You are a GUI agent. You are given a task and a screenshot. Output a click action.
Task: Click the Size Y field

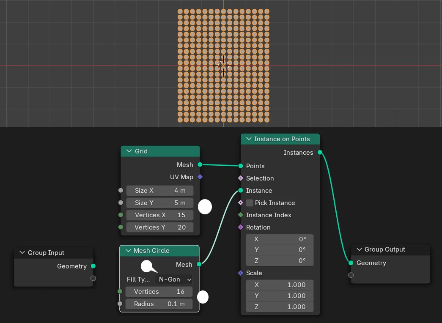160,203
